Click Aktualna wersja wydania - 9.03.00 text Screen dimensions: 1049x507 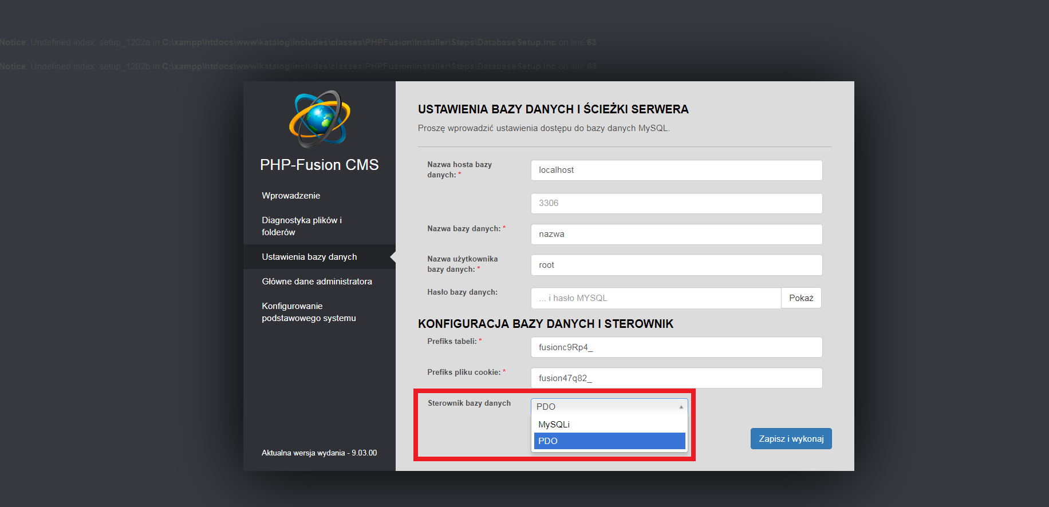tap(319, 453)
